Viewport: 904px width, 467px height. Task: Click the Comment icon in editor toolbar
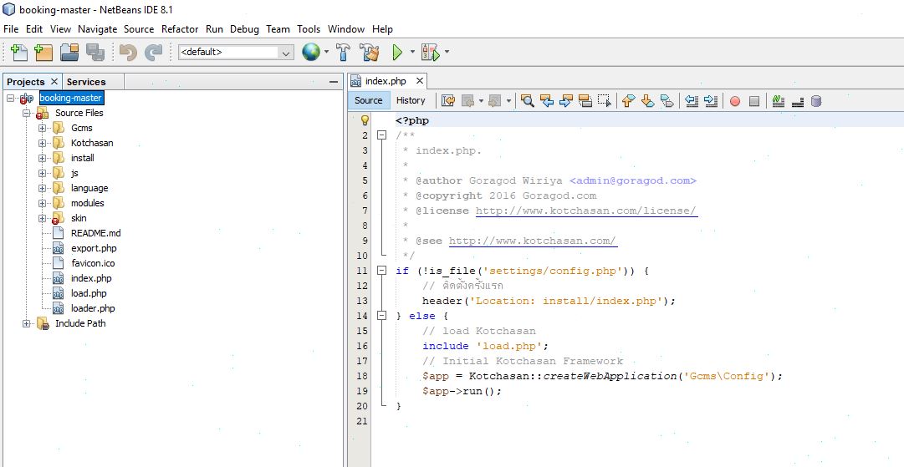click(x=779, y=101)
